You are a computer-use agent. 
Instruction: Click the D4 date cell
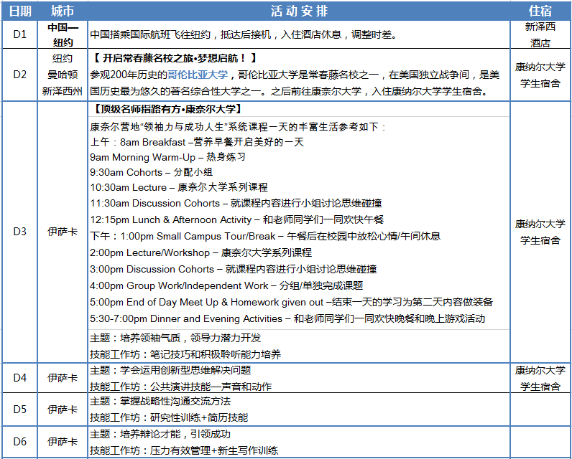(19, 378)
